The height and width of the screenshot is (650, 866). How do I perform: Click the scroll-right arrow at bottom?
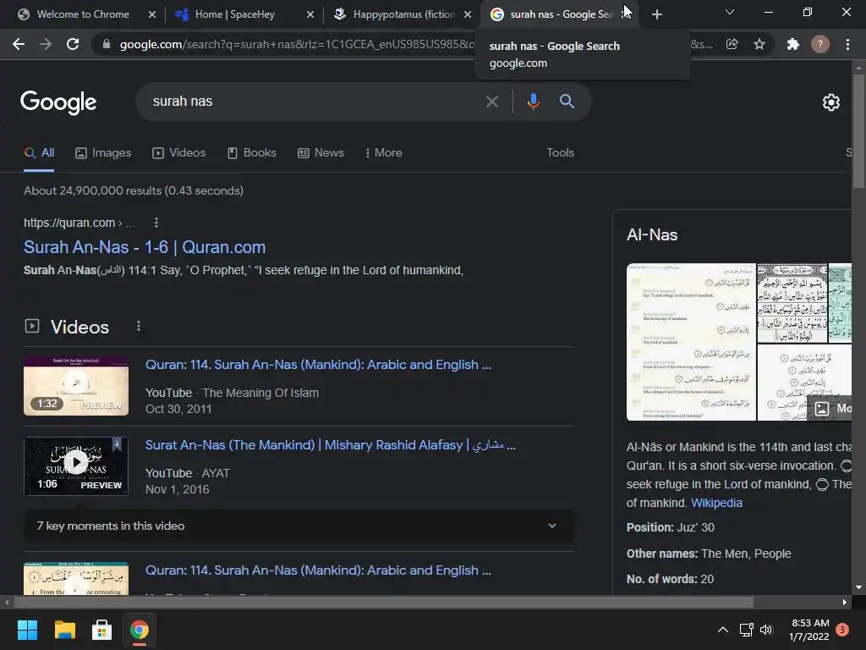pyautogui.click(x=845, y=603)
